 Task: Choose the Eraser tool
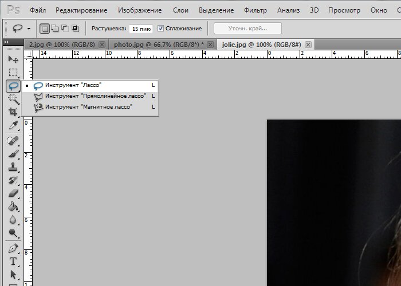[13, 193]
